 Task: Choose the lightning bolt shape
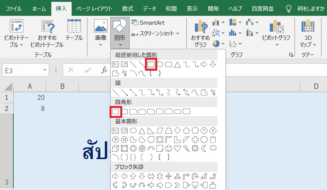pos(186,148)
